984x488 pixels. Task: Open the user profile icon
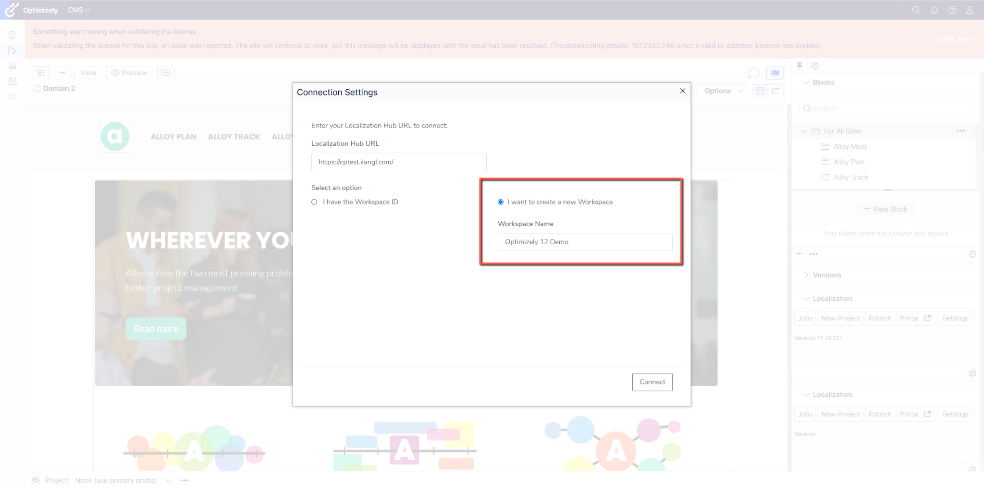click(x=970, y=10)
